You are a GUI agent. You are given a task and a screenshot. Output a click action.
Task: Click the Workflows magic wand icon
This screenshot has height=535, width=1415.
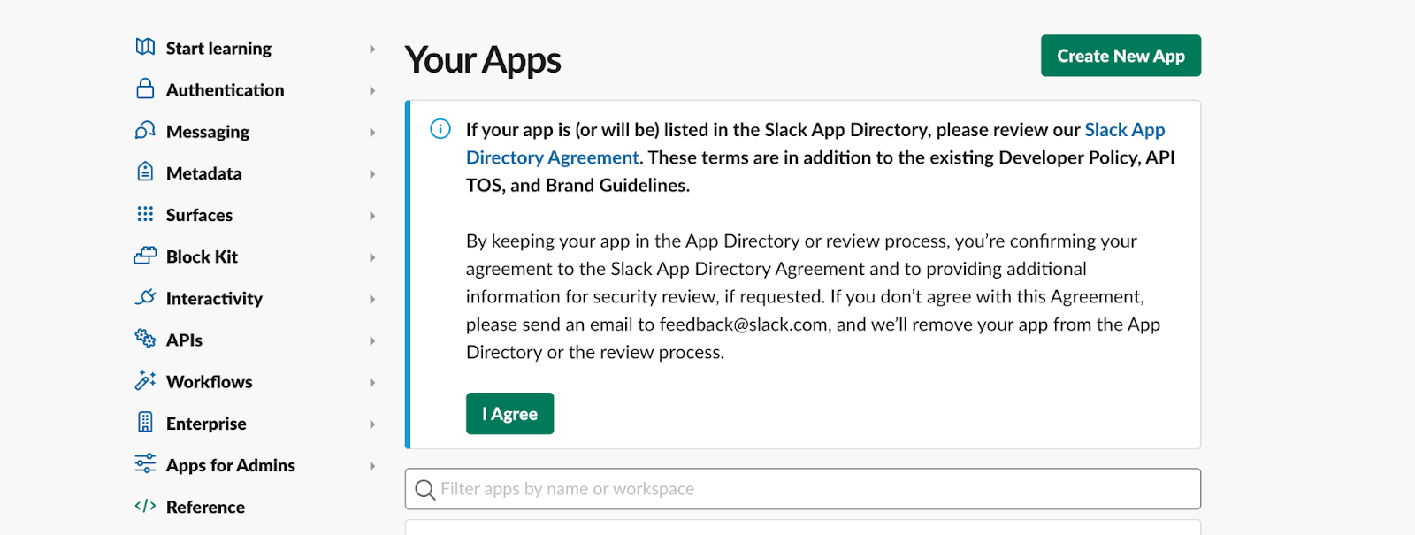[145, 380]
